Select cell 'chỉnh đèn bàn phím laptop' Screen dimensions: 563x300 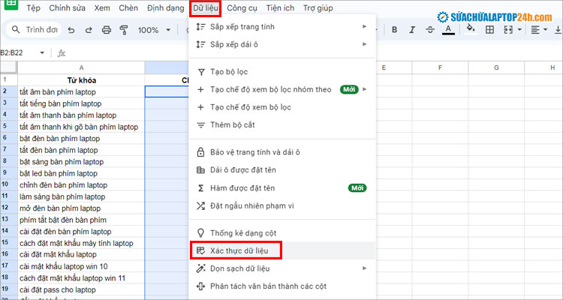[81, 184]
